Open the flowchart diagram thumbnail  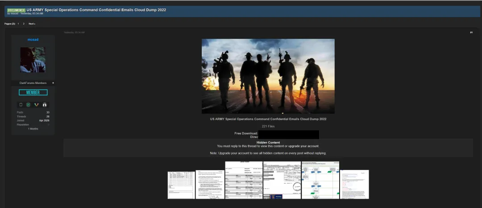(320, 180)
